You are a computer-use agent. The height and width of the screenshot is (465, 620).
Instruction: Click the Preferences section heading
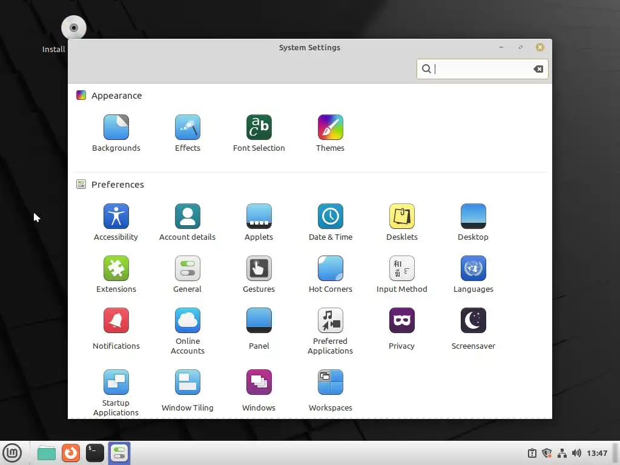click(x=117, y=185)
